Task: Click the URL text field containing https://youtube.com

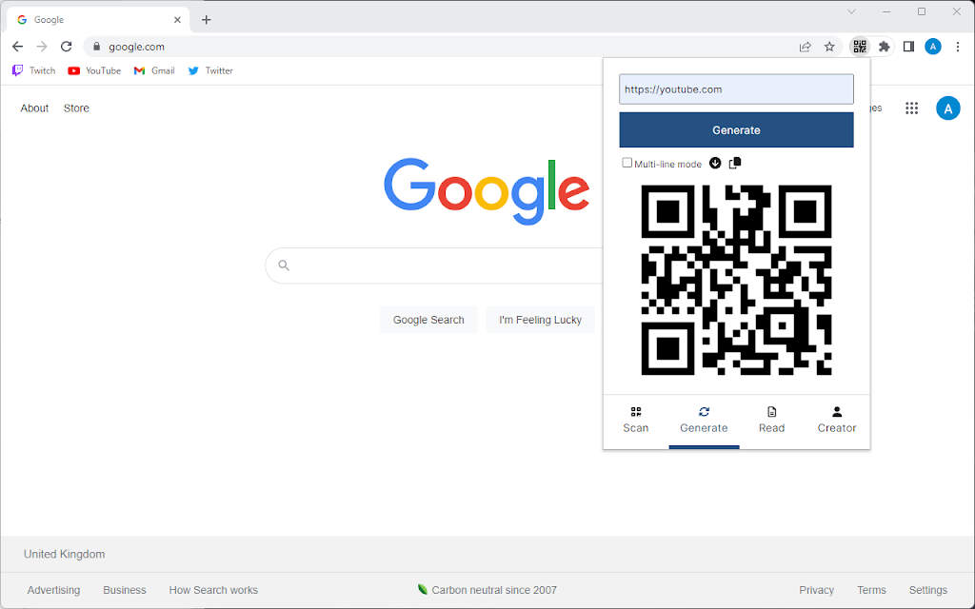Action: [x=736, y=89]
